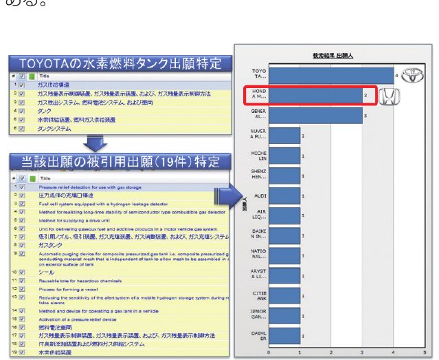439x360 pixels.
Task: Select the DAIKIN IN... bar
Action: [284, 235]
